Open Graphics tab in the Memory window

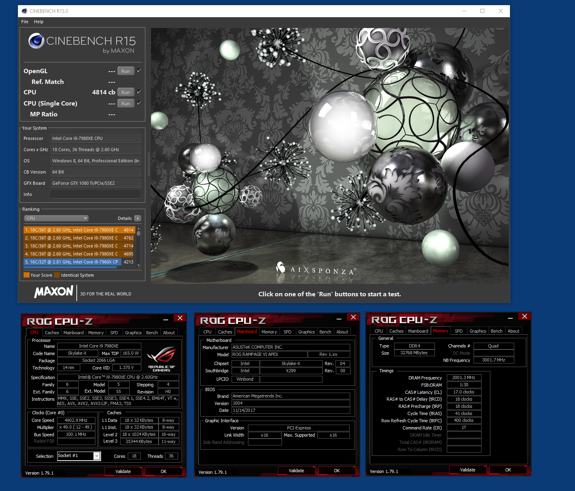click(x=478, y=331)
